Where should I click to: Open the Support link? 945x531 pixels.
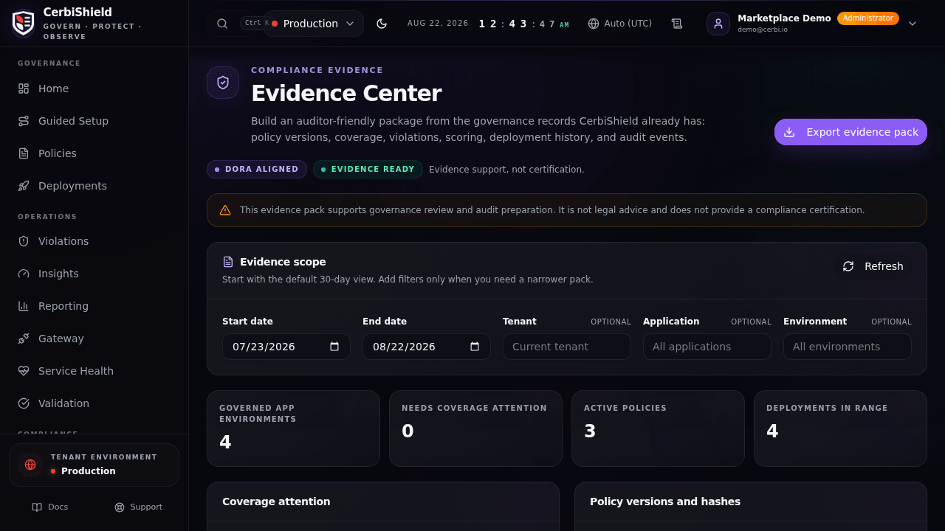(138, 507)
